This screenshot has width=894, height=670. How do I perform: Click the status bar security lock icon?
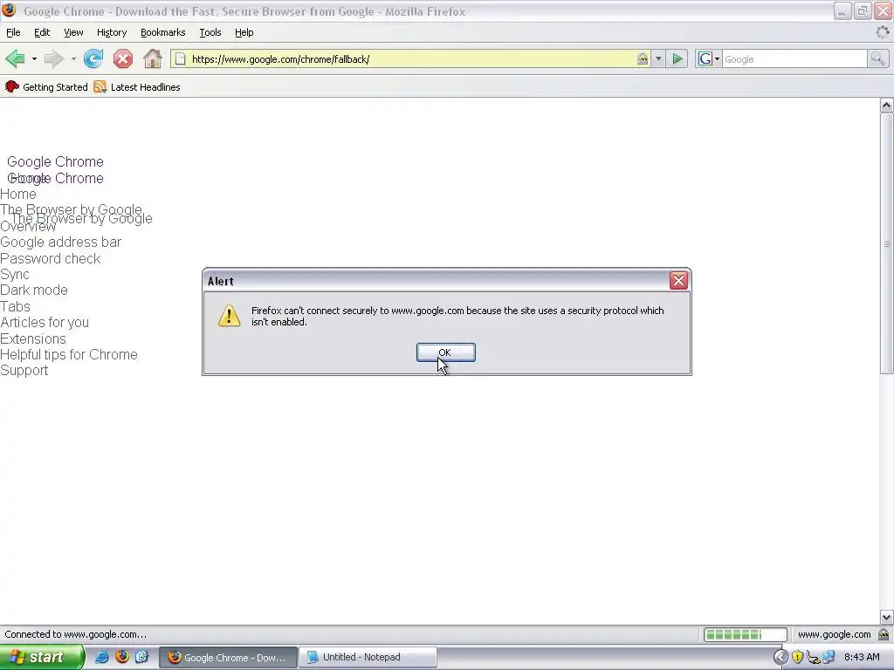(884, 634)
